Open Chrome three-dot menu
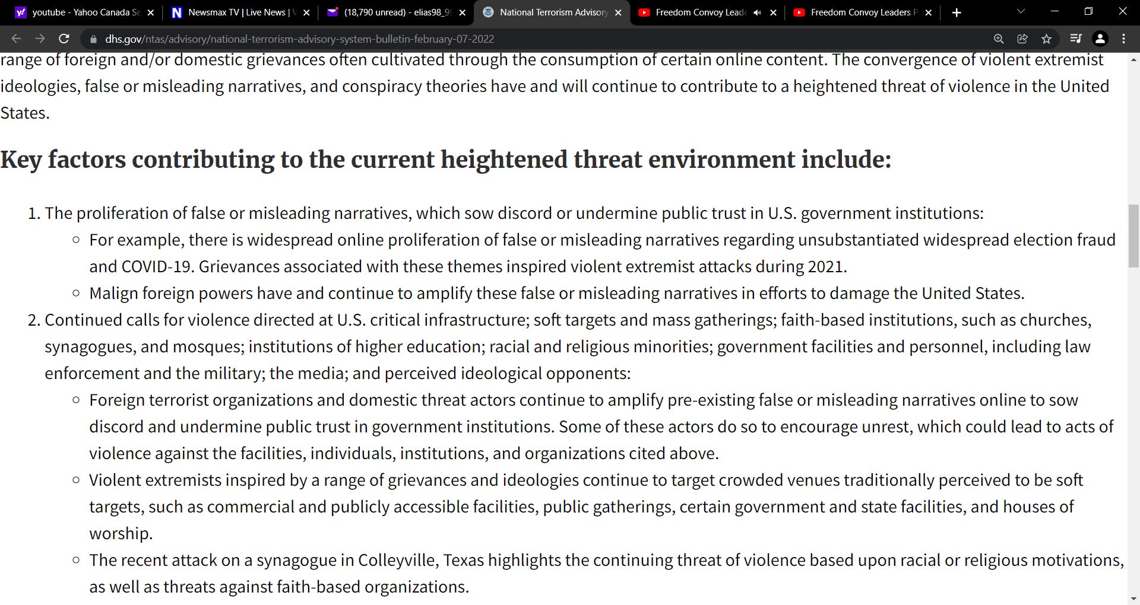Image resolution: width=1140 pixels, height=605 pixels. click(1123, 39)
